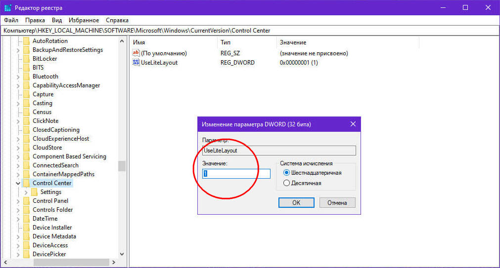This screenshot has height=268, width=500.
Task: Click the tree vertical scrollbar thumb
Action: (x=122, y=166)
